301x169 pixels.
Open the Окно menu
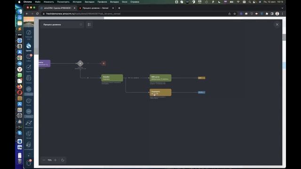125,2
